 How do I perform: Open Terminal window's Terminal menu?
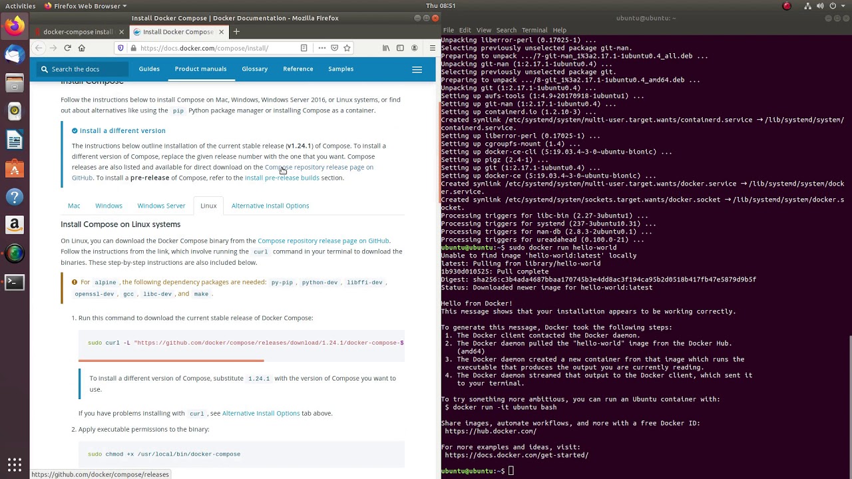pyautogui.click(x=534, y=30)
